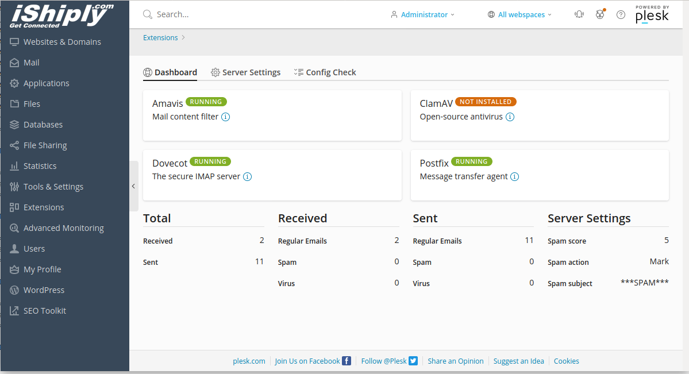Image resolution: width=689 pixels, height=374 pixels.
Task: Click the Plesk help question mark icon
Action: click(x=620, y=14)
